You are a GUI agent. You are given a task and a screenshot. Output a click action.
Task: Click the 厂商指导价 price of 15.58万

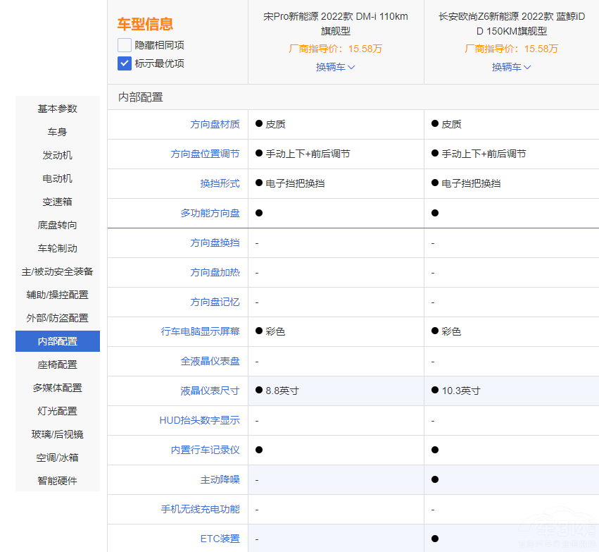click(335, 49)
